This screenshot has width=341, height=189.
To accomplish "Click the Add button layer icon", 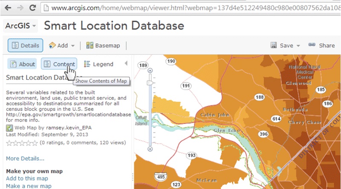I will click(x=52, y=45).
